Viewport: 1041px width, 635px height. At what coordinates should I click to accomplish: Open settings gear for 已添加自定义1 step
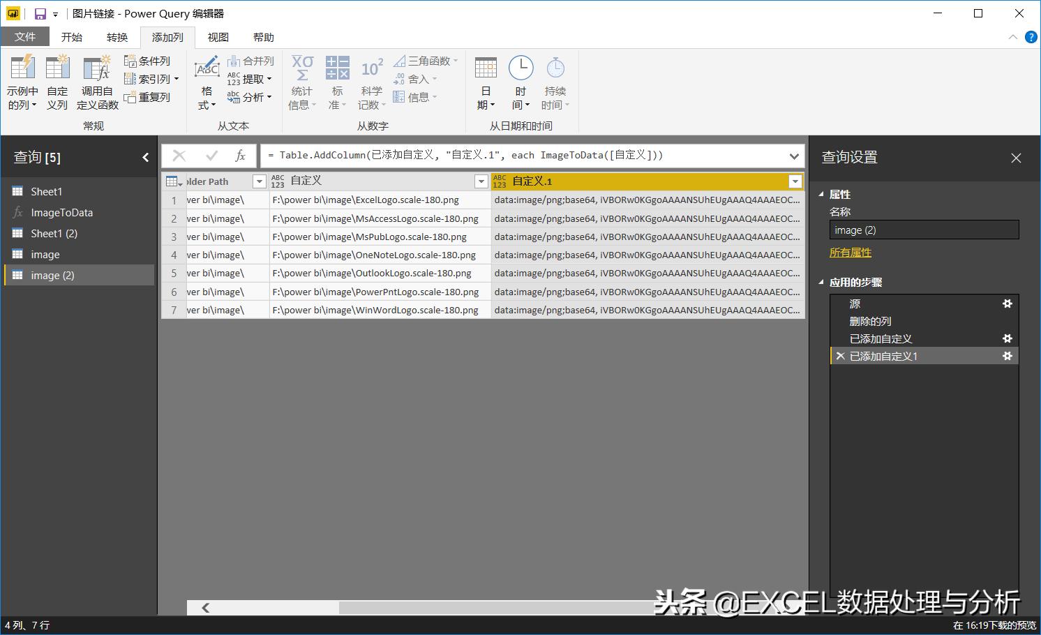point(1007,356)
